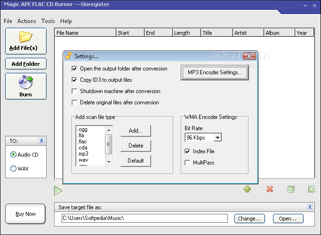Viewport: 321px width, 235px height.
Task: Click the Buy Now button
Action: [25, 214]
